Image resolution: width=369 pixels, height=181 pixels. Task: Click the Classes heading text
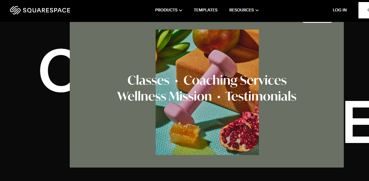(x=148, y=80)
